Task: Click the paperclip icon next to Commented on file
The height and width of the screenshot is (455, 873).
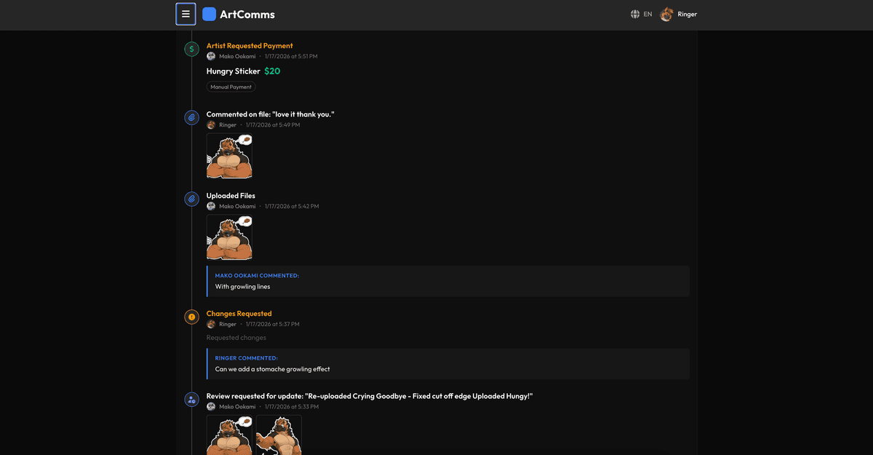Action: tap(191, 116)
